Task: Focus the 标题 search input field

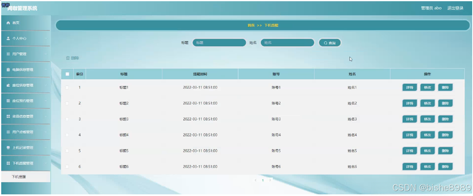Action: 219,43
